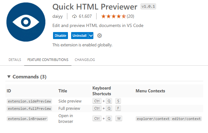
Task: Collapse the Commands (3) section
Action: [x=9, y=76]
